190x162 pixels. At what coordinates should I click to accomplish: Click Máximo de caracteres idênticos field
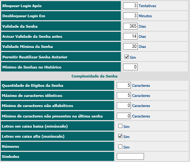[124, 95]
